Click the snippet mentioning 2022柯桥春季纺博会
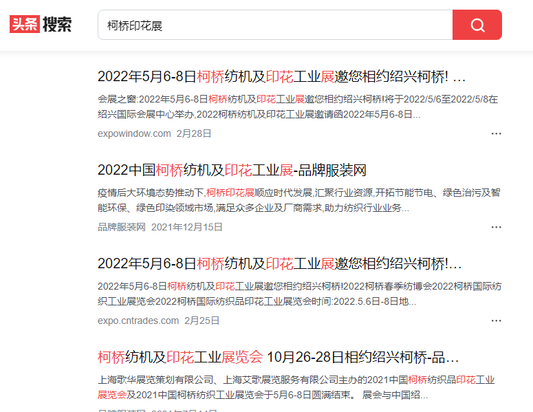The height and width of the screenshot is (412, 533). (x=297, y=293)
